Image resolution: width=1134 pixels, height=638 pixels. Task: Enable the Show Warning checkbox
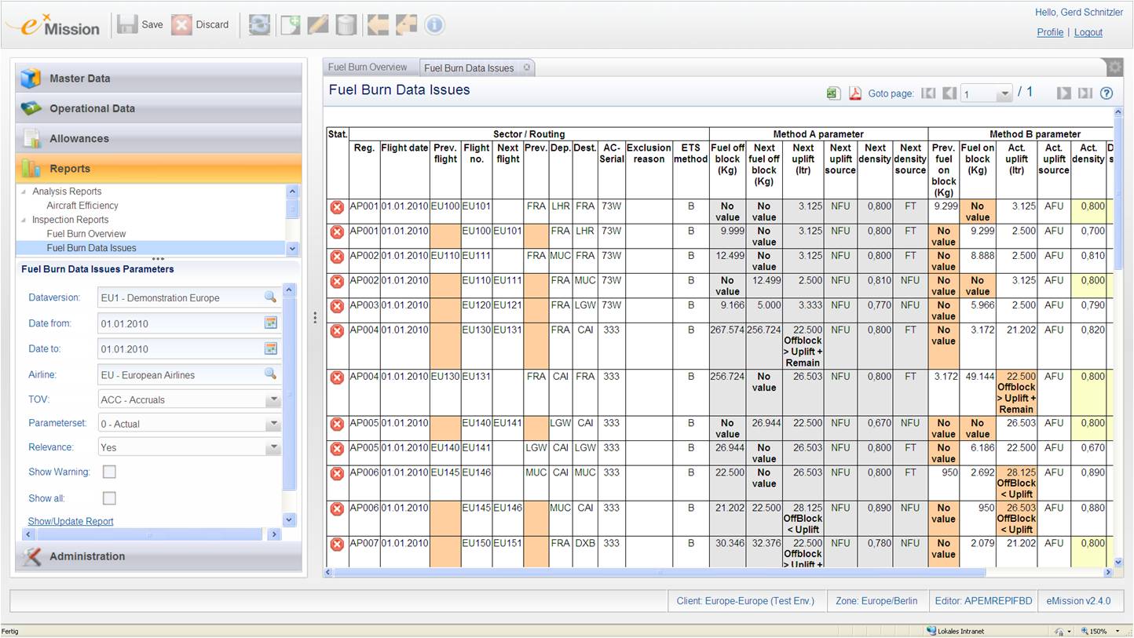point(109,472)
